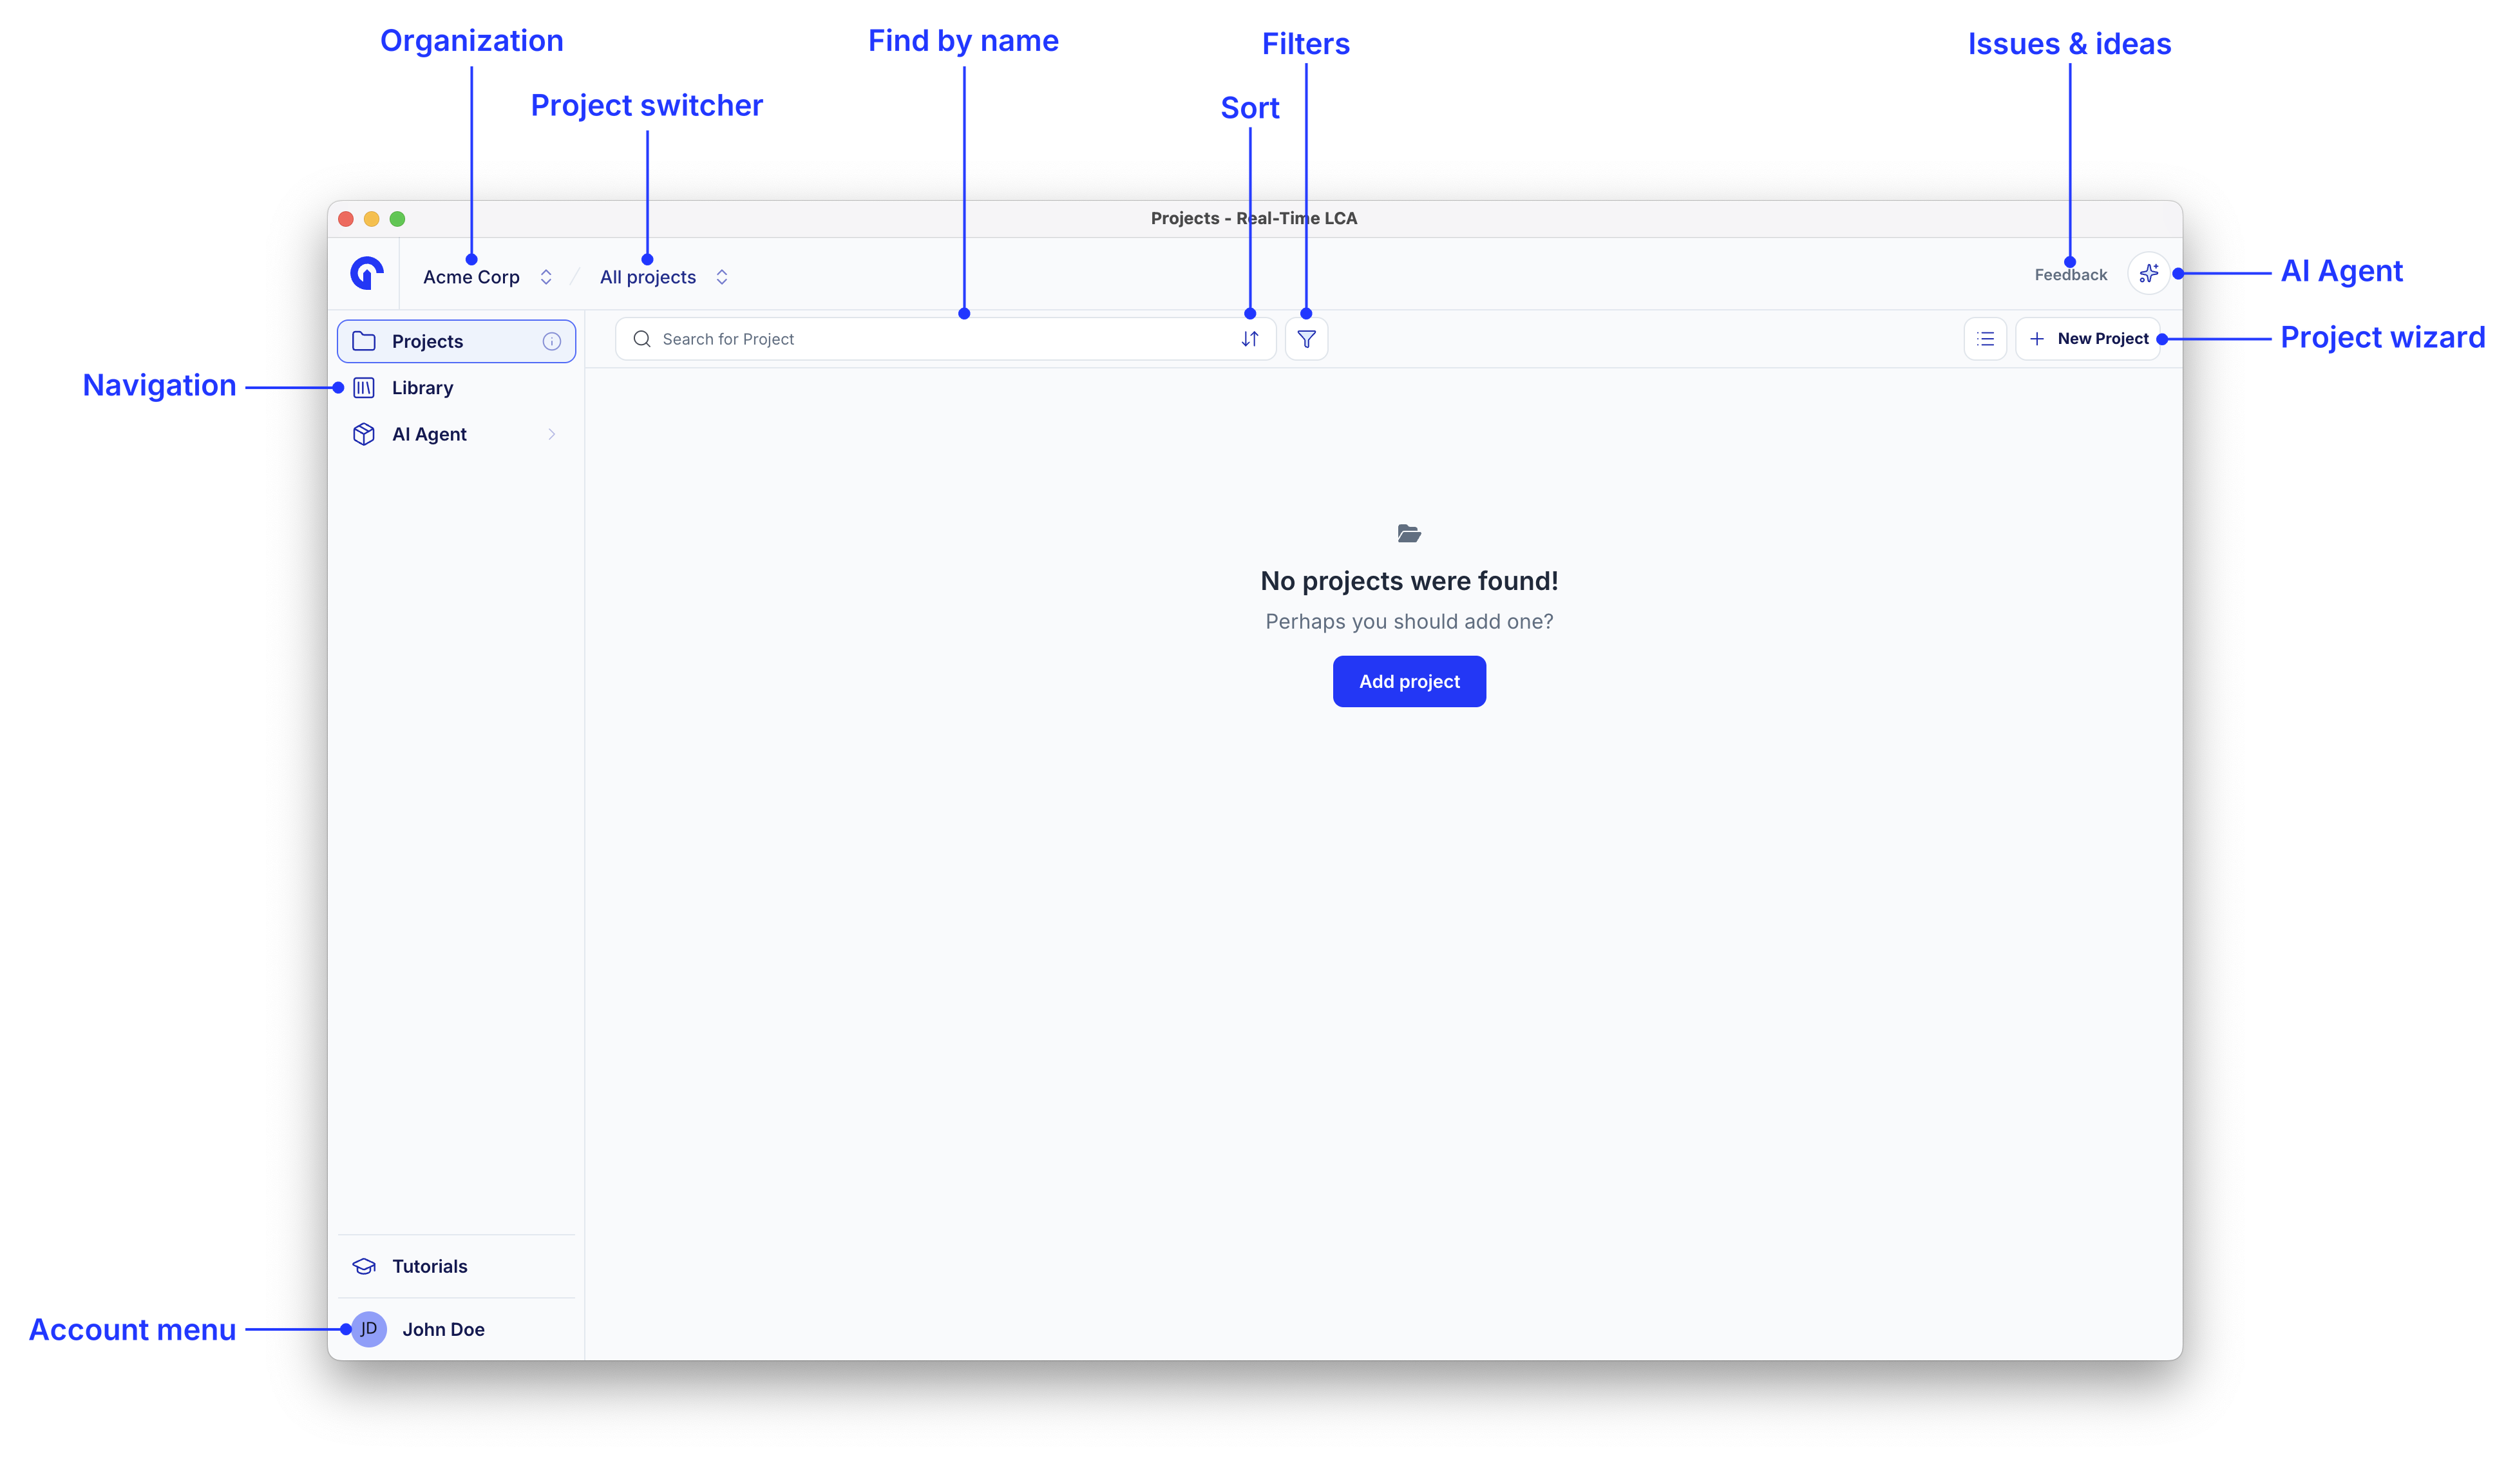Open the Acme Corp organization switcher
Image resolution: width=2515 pixels, height=1484 pixels.
click(488, 277)
